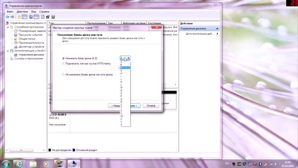Choose letter Z in drive letter list
This screenshot has height=168, width=298.
tap(125, 125)
